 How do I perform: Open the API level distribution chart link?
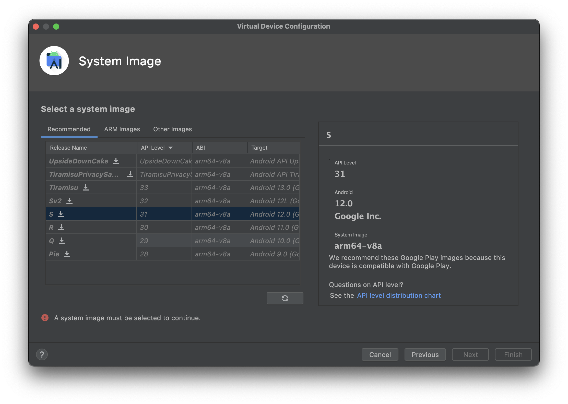coord(399,295)
